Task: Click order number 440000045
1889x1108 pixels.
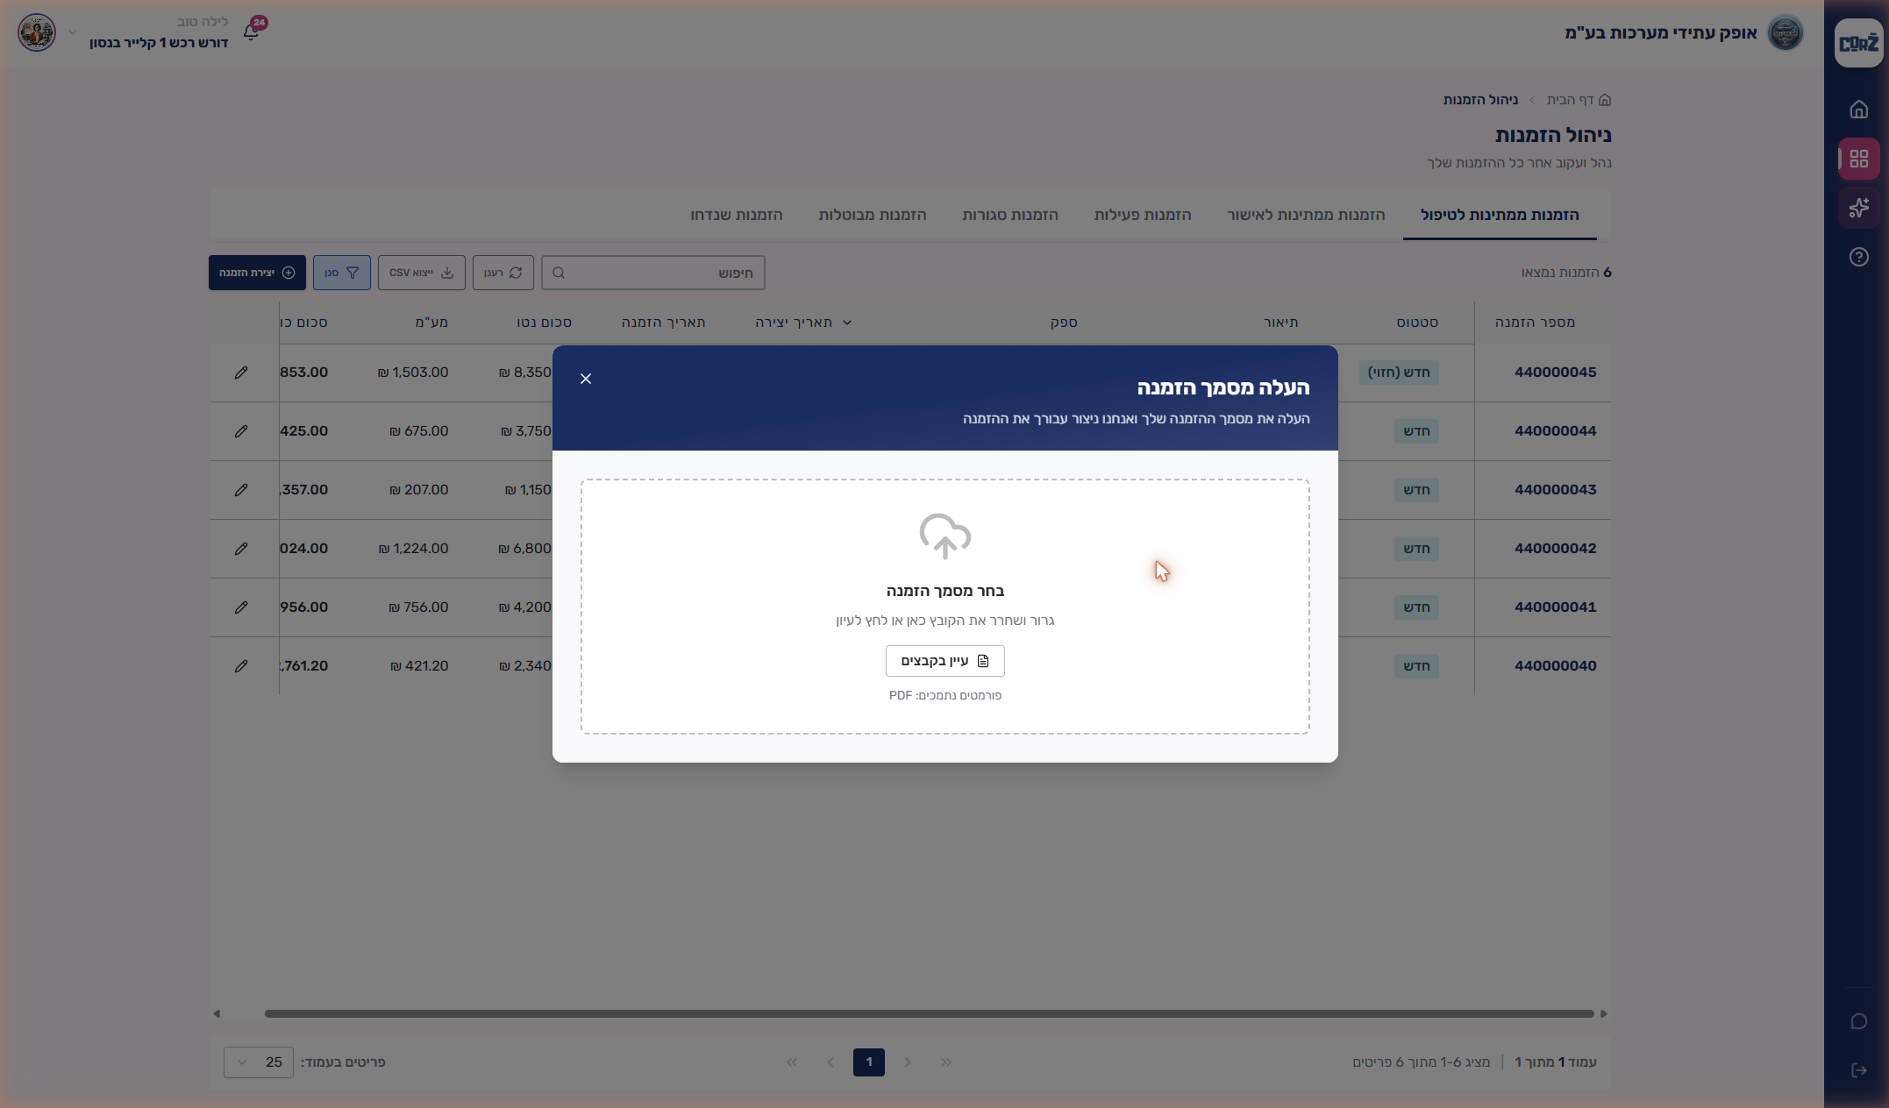Action: point(1555,373)
